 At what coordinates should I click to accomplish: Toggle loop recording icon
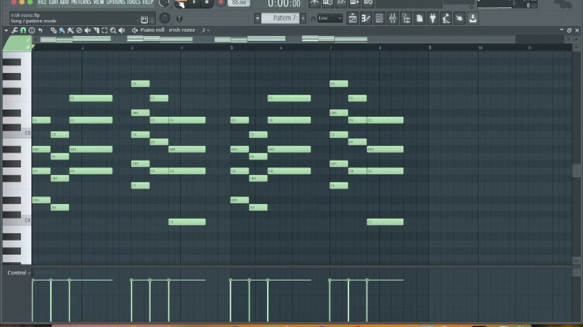click(368, 3)
